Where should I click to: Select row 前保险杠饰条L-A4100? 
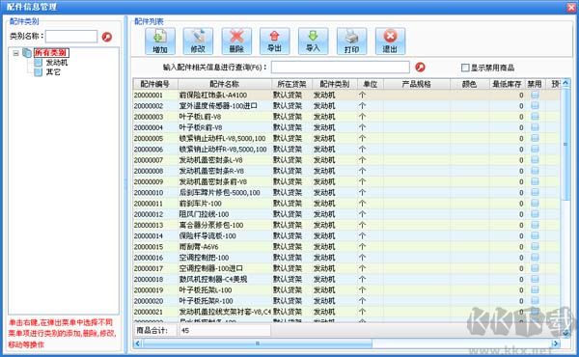click(346, 95)
